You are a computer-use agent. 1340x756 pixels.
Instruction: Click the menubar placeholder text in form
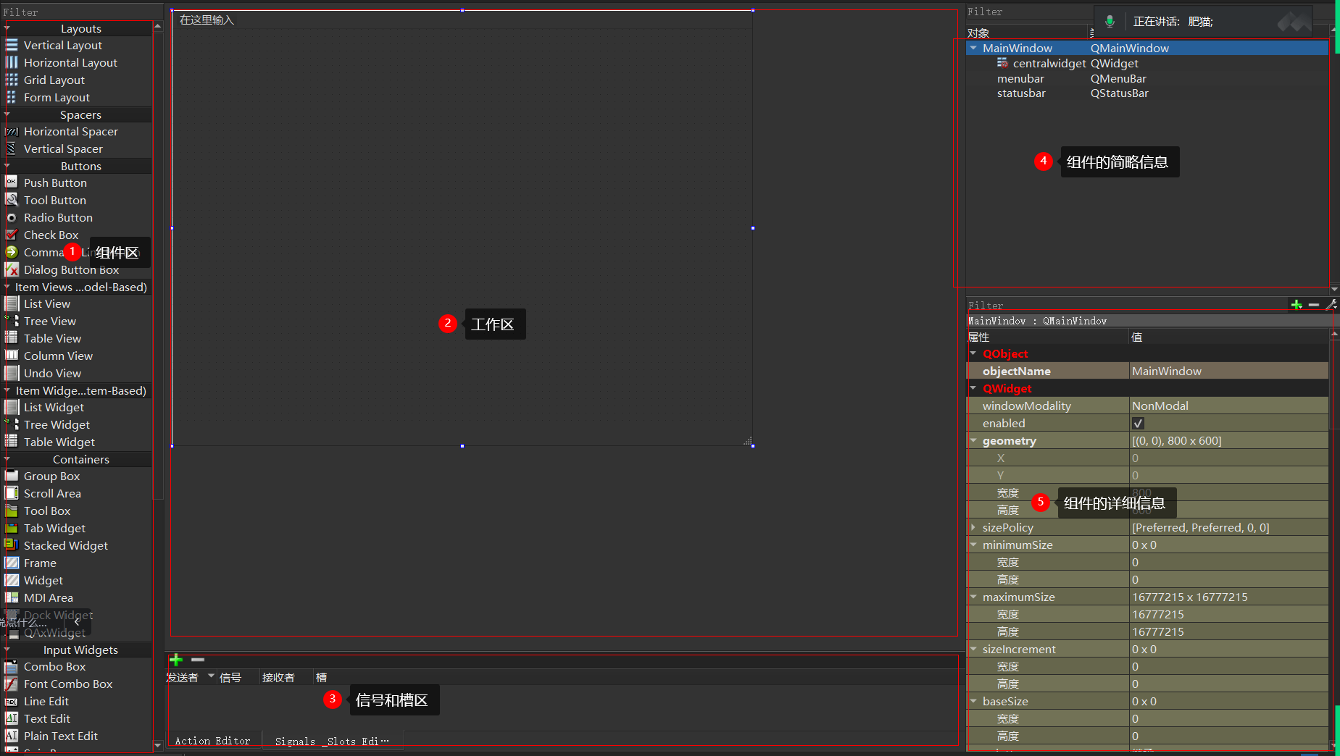(x=207, y=20)
